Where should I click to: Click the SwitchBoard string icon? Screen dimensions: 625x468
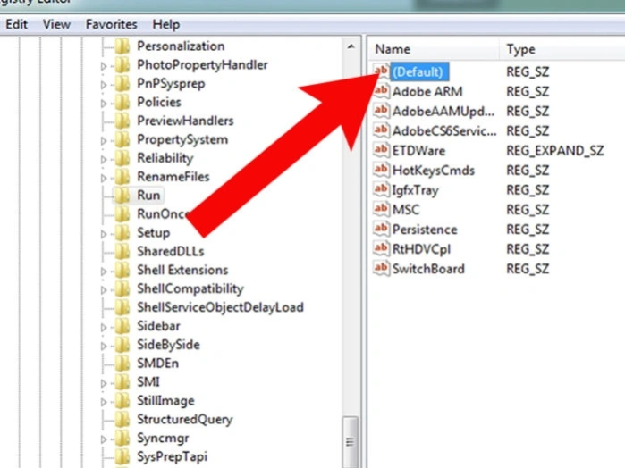[381, 269]
